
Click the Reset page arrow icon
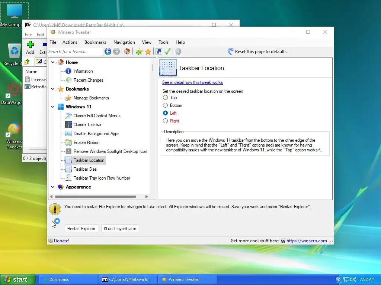(x=231, y=51)
